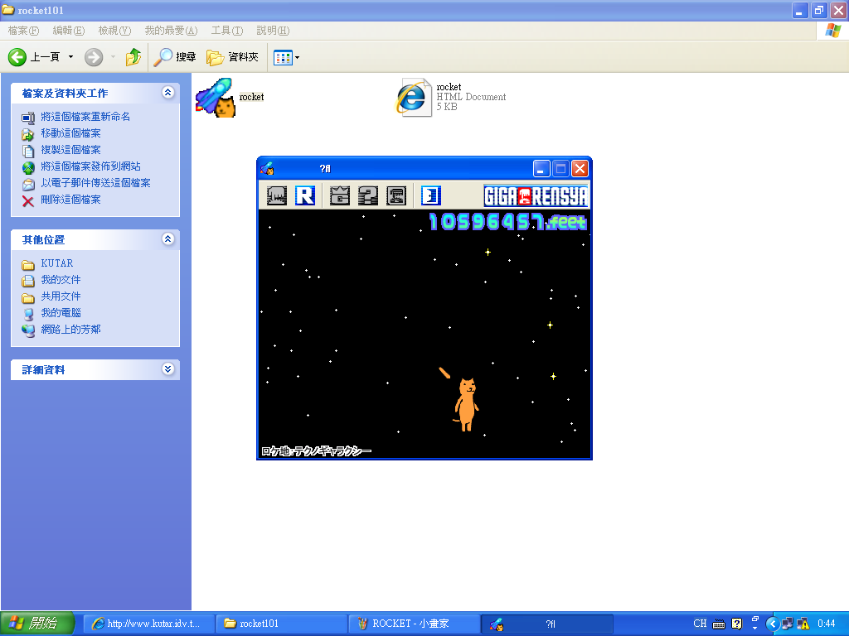Viewport: 849px width, 636px height.
Task: Select the rocket HTML Document file icon
Action: pyautogui.click(x=414, y=98)
